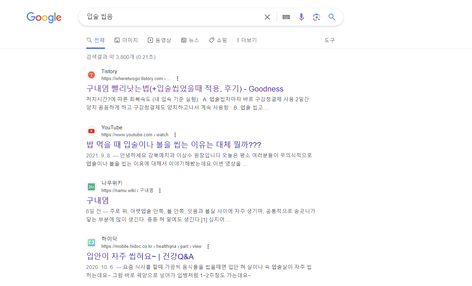This screenshot has height=286, width=472.
Task: Switch to the 쇼핑 tab
Action: (218, 40)
